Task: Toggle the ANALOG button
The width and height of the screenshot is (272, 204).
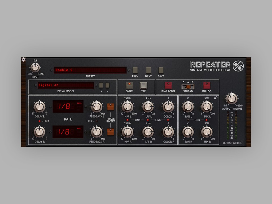Action: tap(207, 86)
